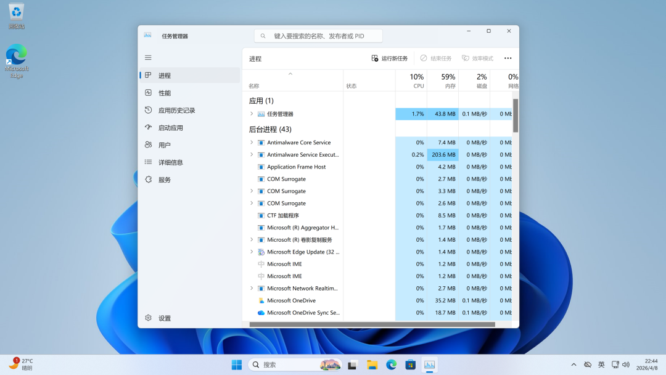
Task: Open the Users (用户) page
Action: click(x=190, y=145)
